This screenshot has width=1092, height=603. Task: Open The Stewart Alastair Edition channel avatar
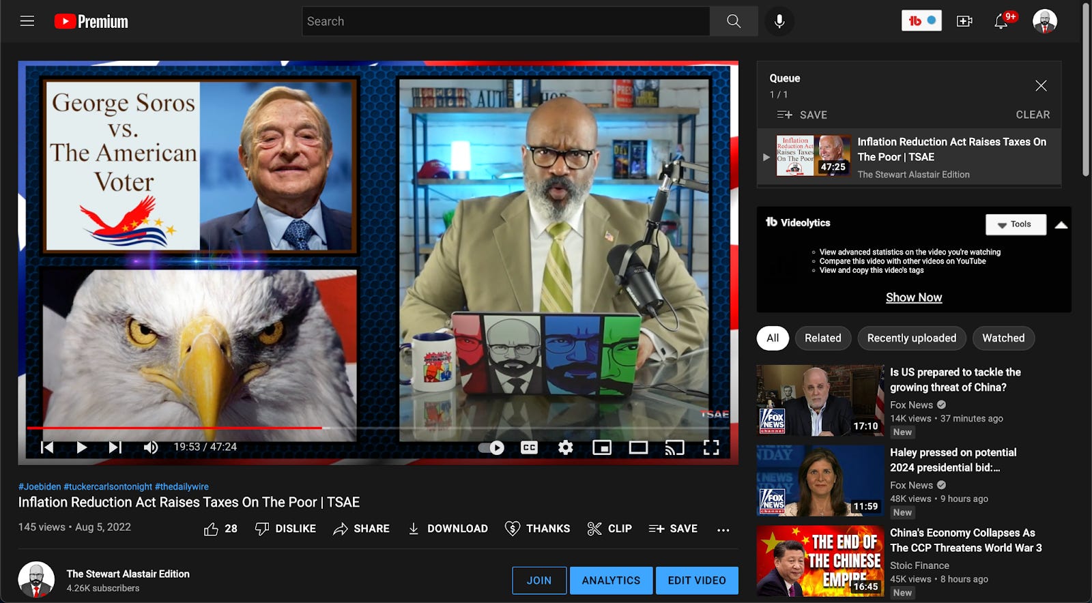(x=36, y=580)
